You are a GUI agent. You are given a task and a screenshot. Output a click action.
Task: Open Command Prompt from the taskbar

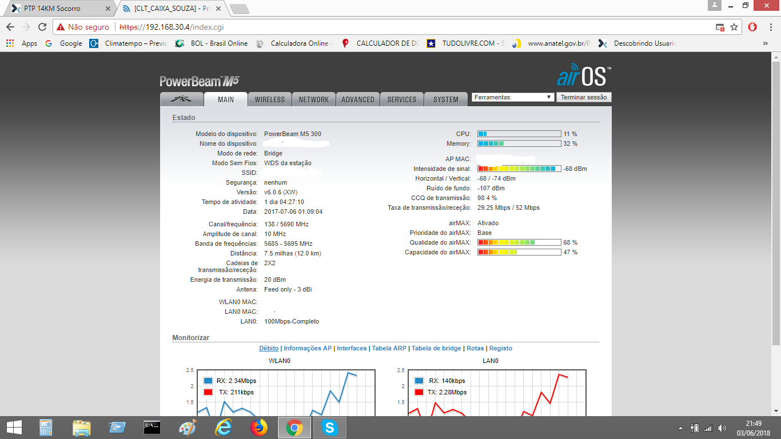click(x=152, y=427)
